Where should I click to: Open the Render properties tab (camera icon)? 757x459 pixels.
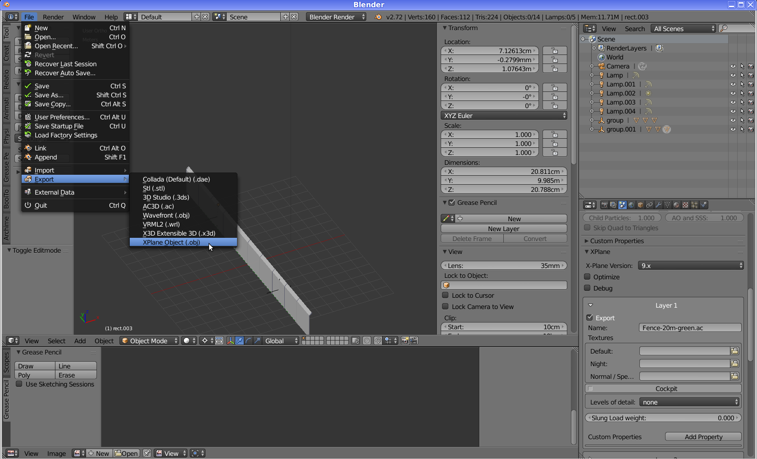(x=605, y=205)
